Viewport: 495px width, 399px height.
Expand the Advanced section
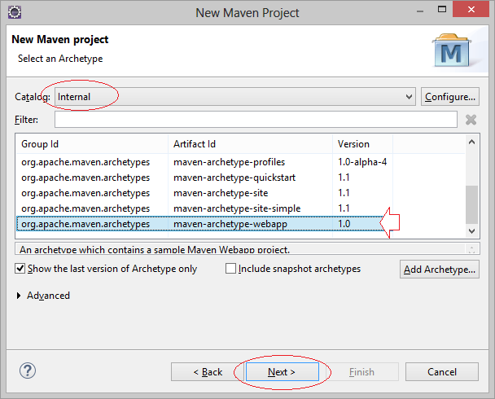pyautogui.click(x=19, y=296)
